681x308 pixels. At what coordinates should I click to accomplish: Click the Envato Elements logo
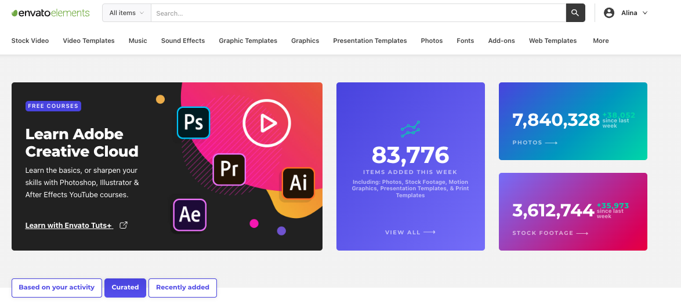(50, 13)
